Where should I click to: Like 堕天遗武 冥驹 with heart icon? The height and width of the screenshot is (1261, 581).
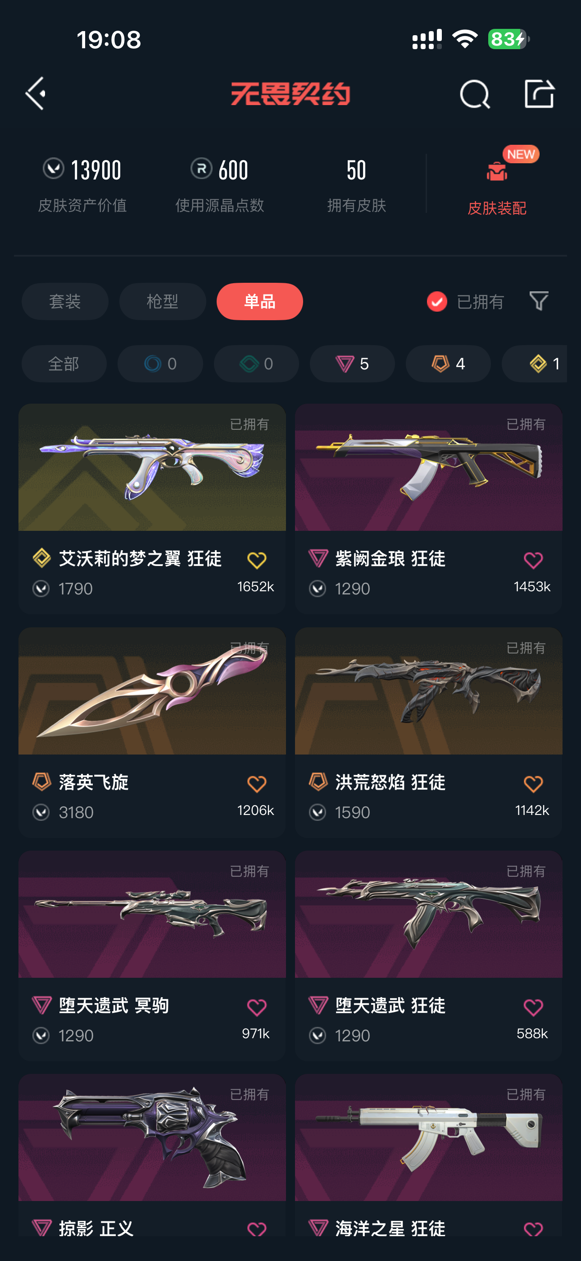(x=257, y=1007)
